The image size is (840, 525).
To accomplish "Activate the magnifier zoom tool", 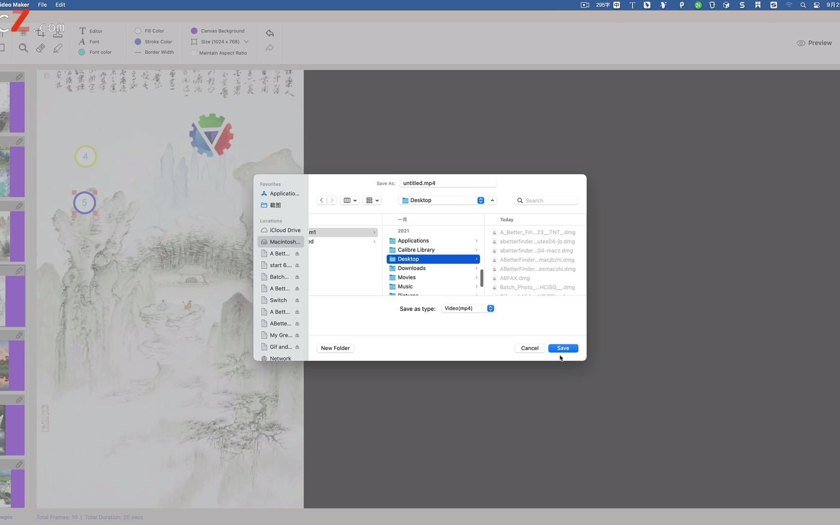I will pyautogui.click(x=23, y=48).
